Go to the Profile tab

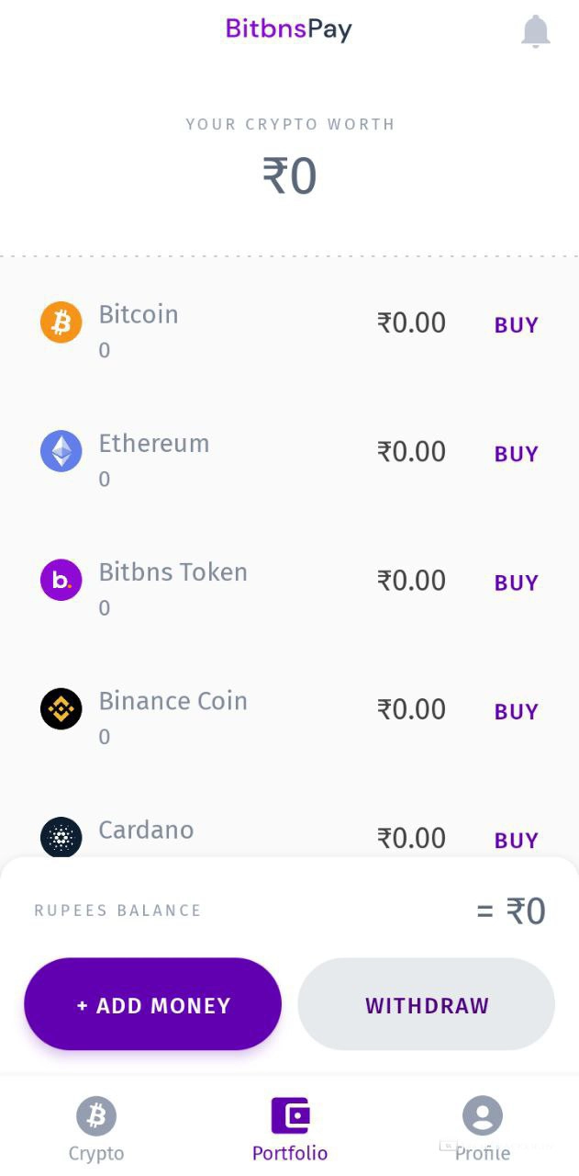(x=483, y=1130)
